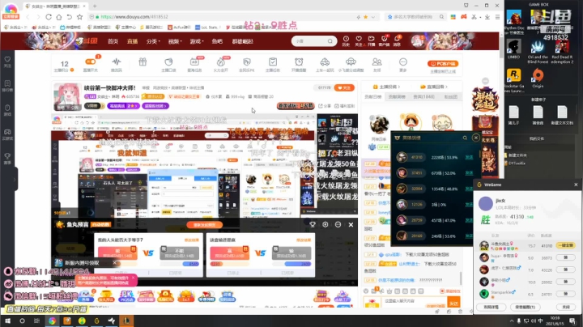
Task: Expand the 视频 dropdown in Douyu navbar
Action: click(x=175, y=41)
